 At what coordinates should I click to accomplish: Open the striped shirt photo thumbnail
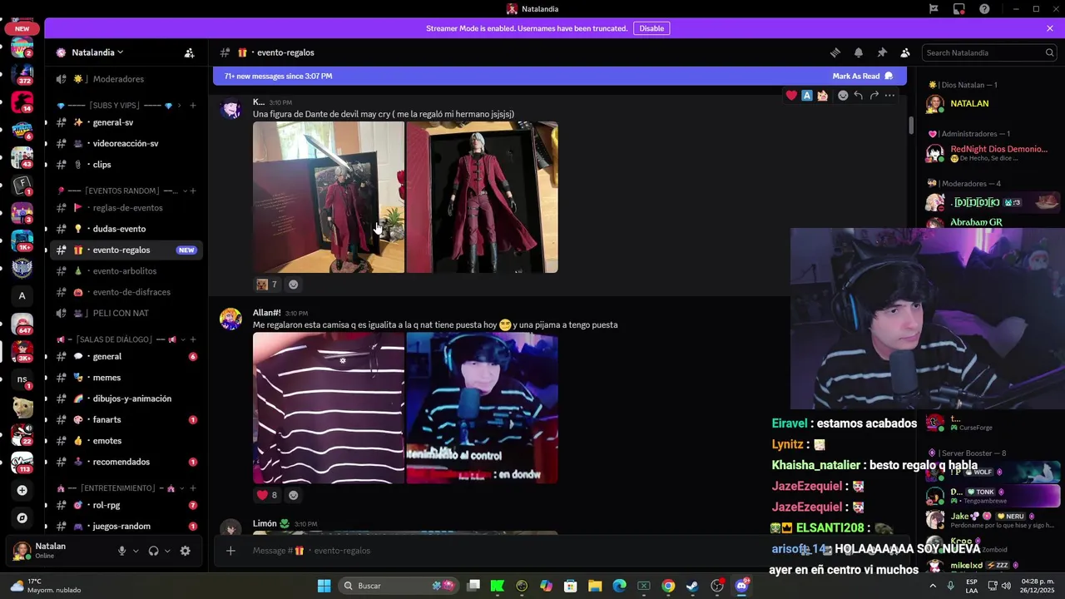329,408
